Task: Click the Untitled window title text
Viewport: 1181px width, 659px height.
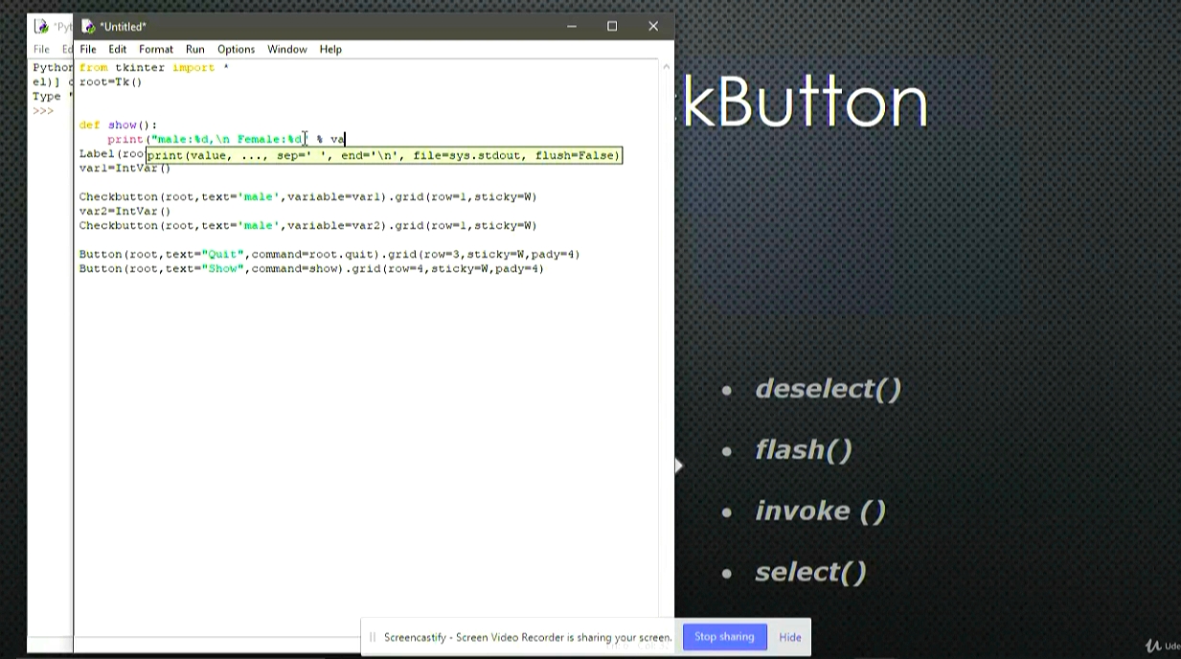Action: 123,26
